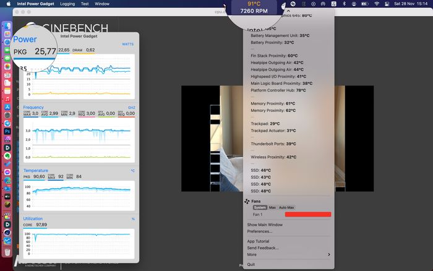The width and height of the screenshot is (433, 271).
Task: Expand the More submenu
Action: (x=289, y=255)
